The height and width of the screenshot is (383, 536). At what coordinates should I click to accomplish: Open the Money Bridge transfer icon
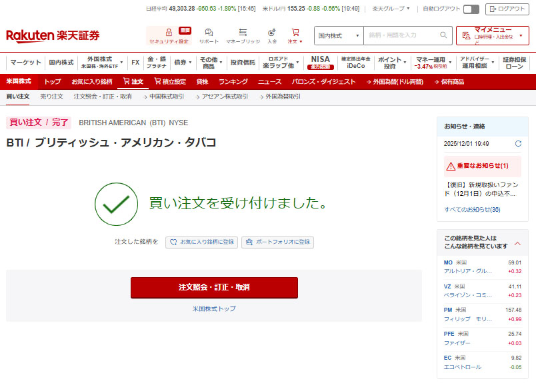pyautogui.click(x=243, y=33)
